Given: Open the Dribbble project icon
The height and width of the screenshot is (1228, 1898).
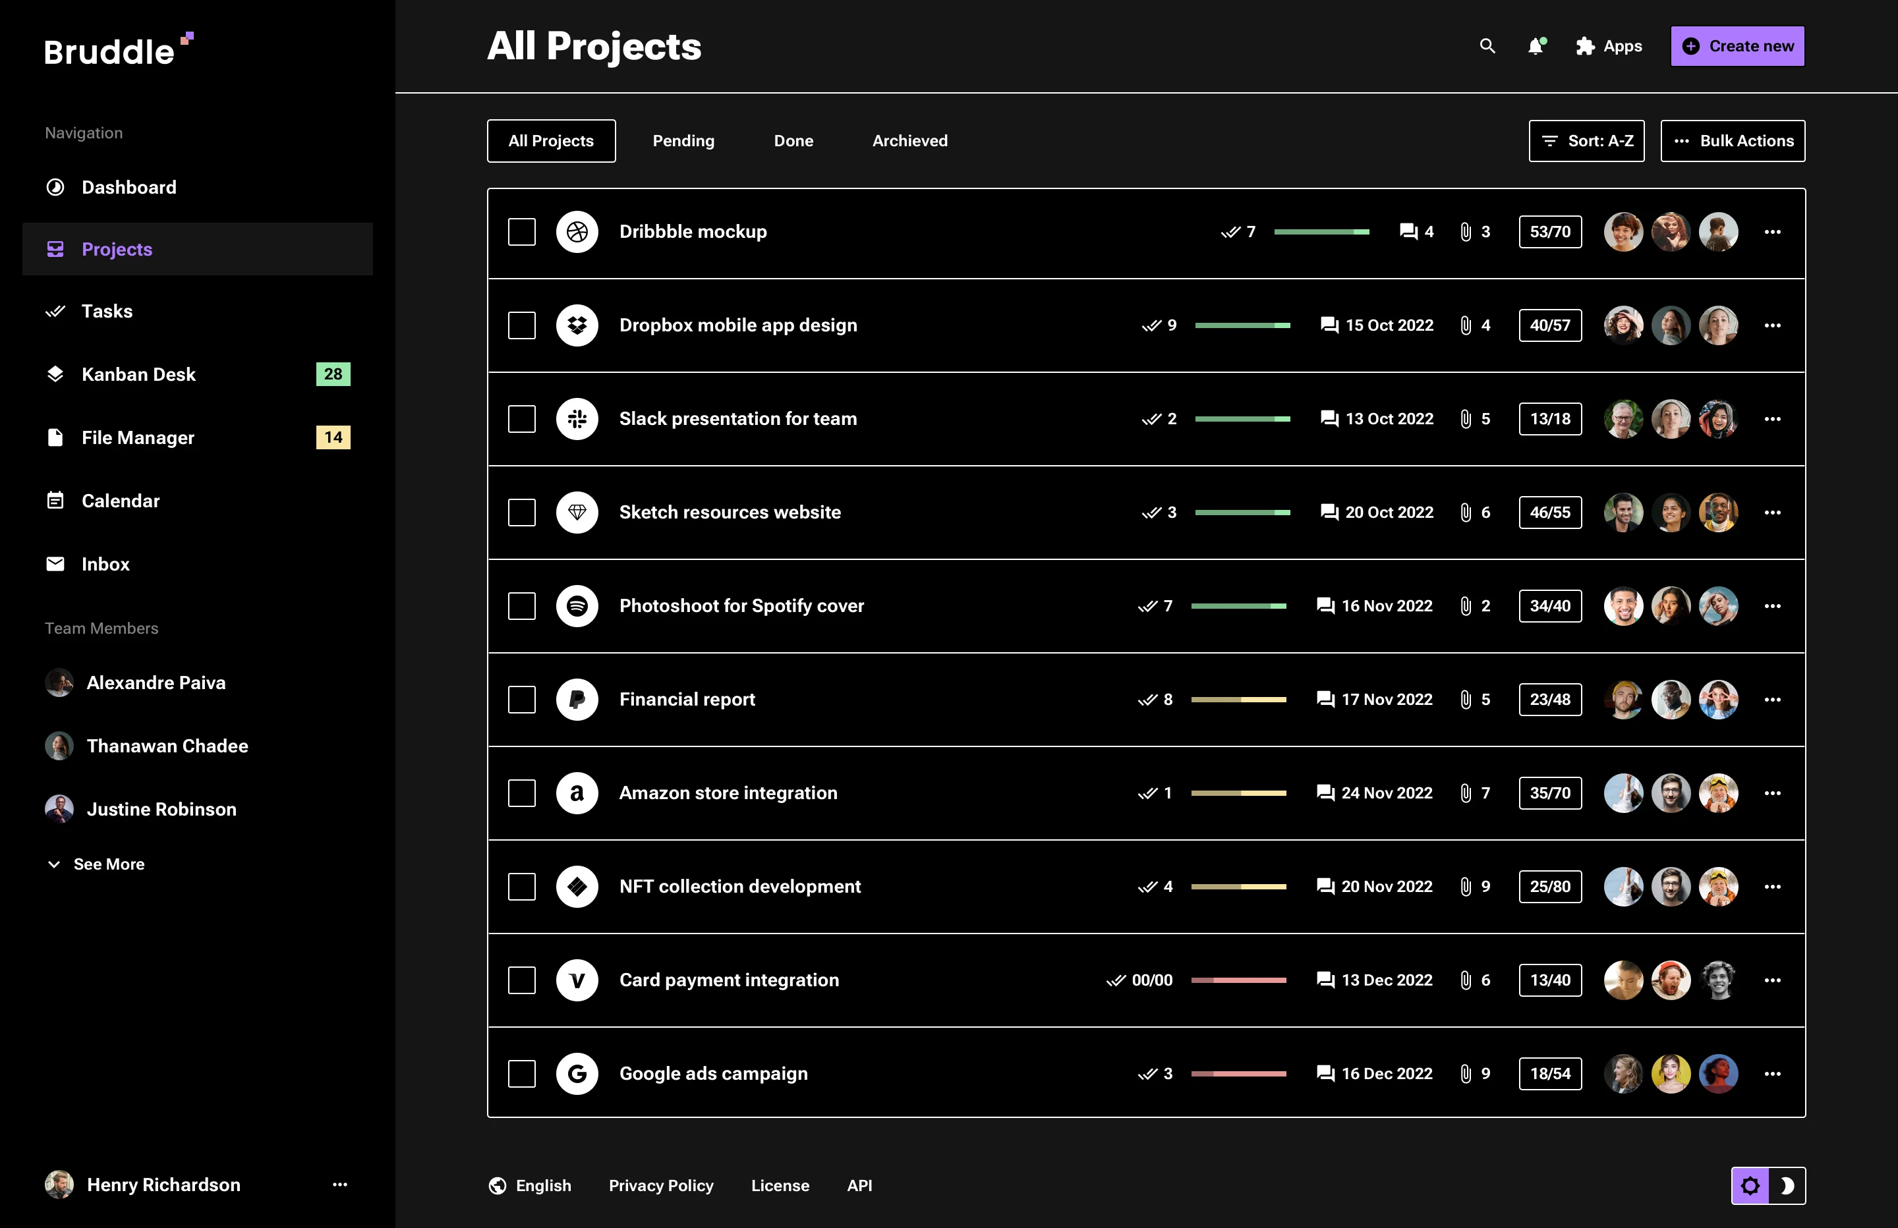Looking at the screenshot, I should tap(577, 231).
